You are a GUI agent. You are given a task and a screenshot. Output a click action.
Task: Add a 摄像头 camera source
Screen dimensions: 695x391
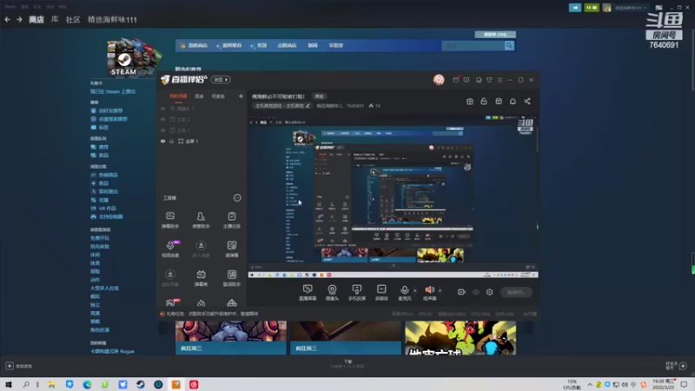332,292
